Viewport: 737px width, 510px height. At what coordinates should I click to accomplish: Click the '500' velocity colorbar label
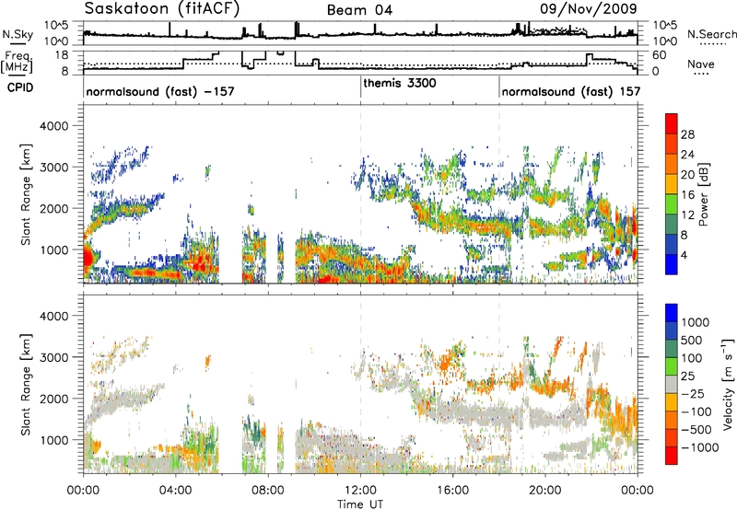[692, 340]
